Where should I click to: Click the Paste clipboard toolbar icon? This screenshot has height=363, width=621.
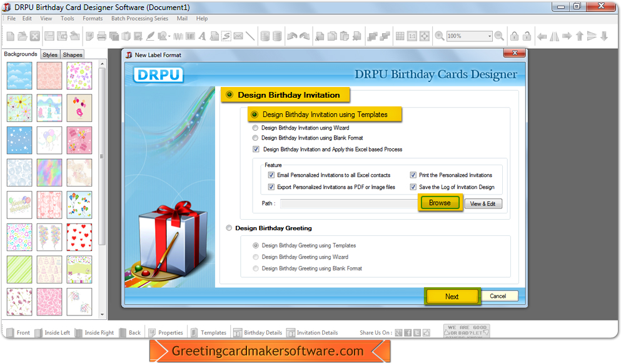[345, 36]
